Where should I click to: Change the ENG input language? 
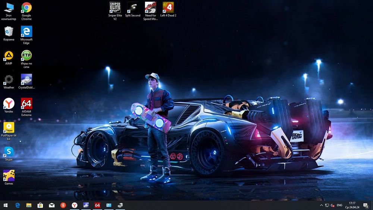pos(339,205)
